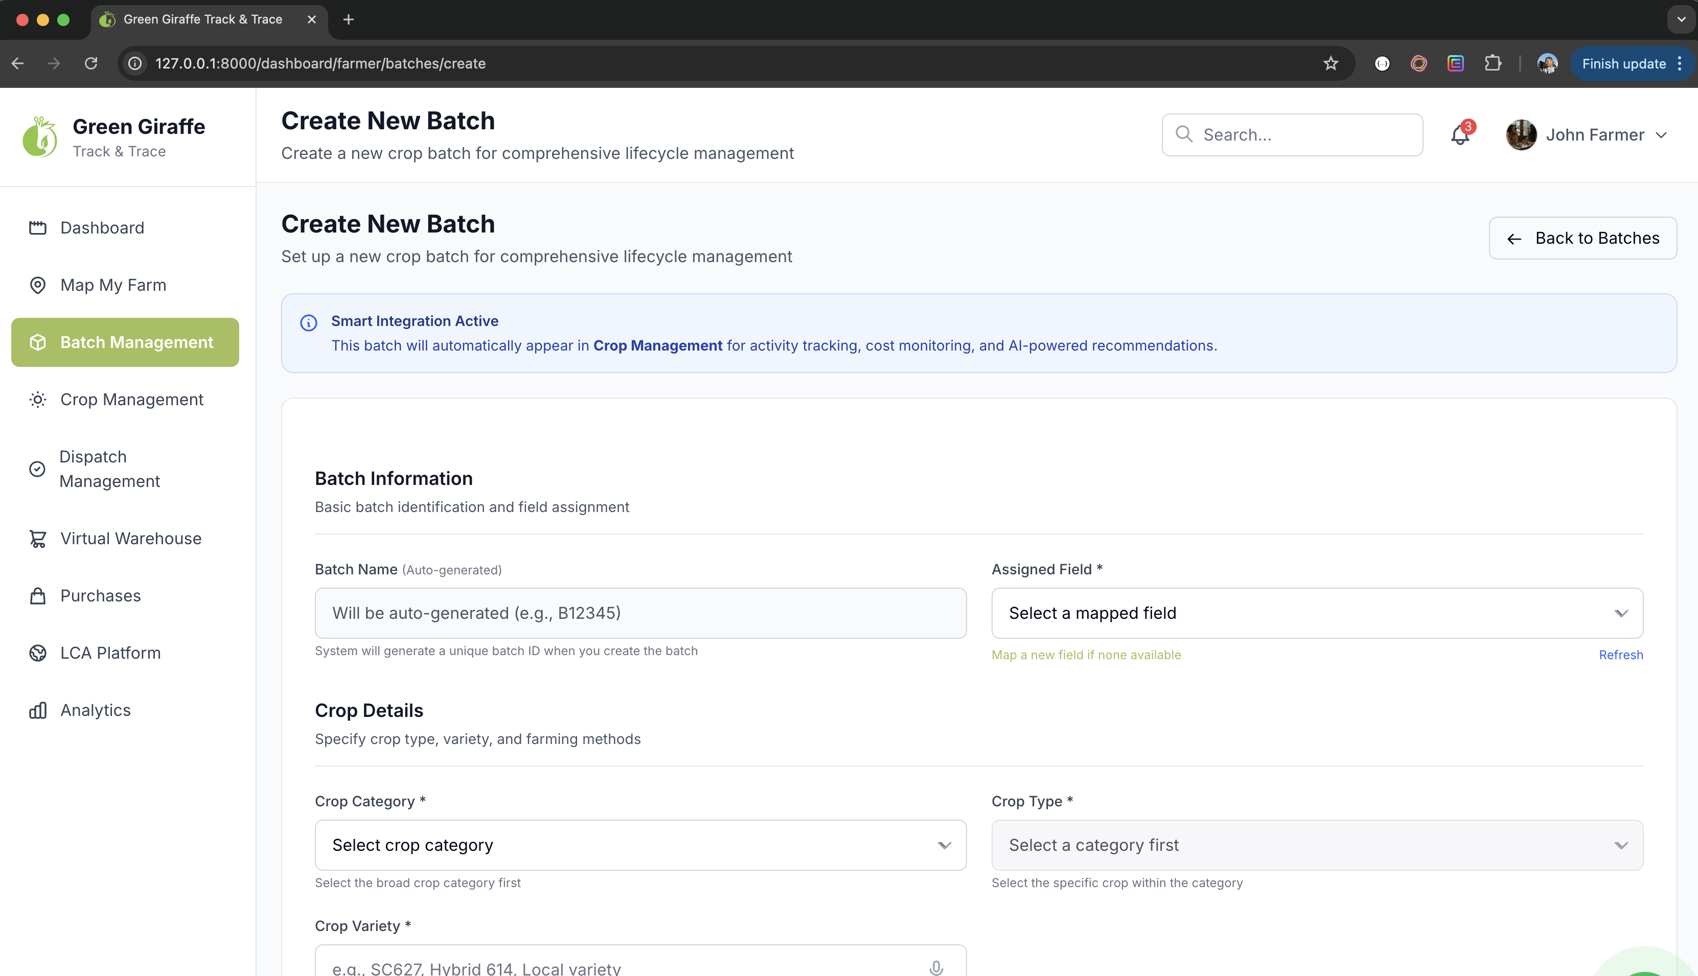Click John Farmer's profile avatar
The height and width of the screenshot is (976, 1698).
coord(1521,135)
